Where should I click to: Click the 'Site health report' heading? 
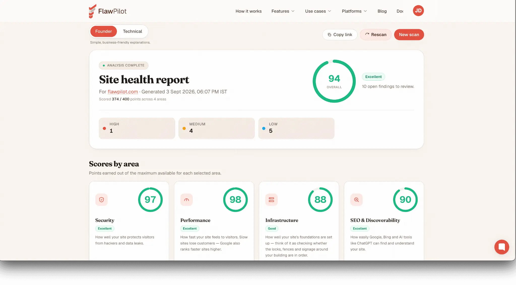(x=144, y=80)
